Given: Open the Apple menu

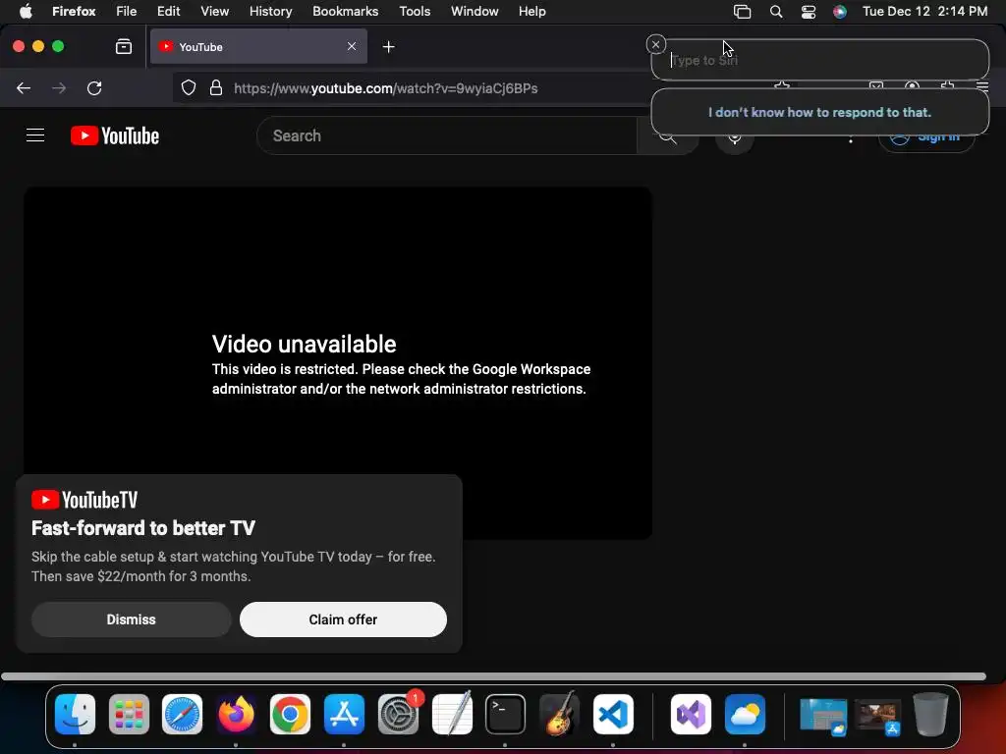Looking at the screenshot, I should coord(26,11).
